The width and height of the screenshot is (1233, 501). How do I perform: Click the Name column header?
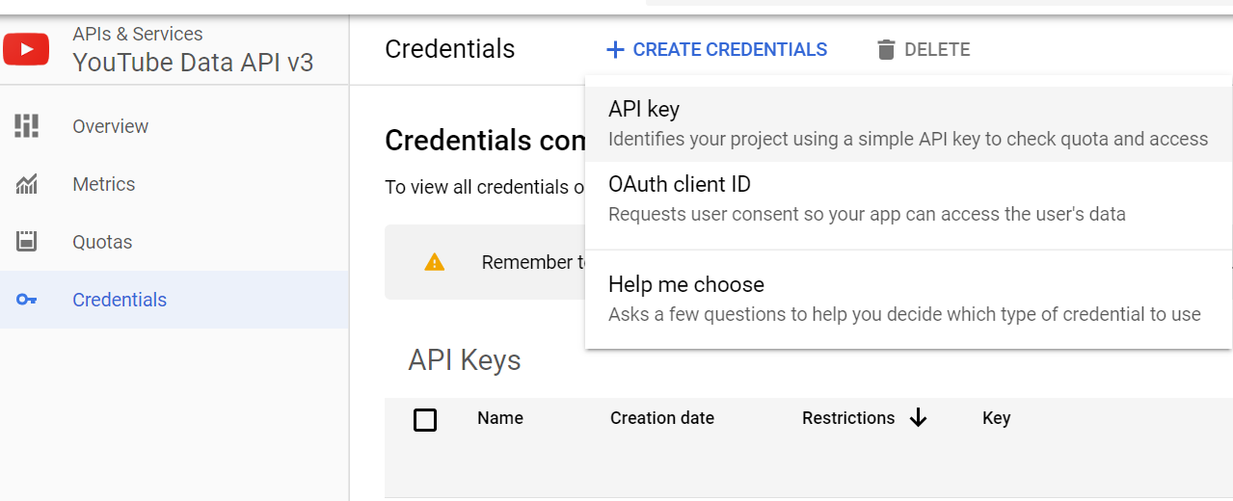500,418
